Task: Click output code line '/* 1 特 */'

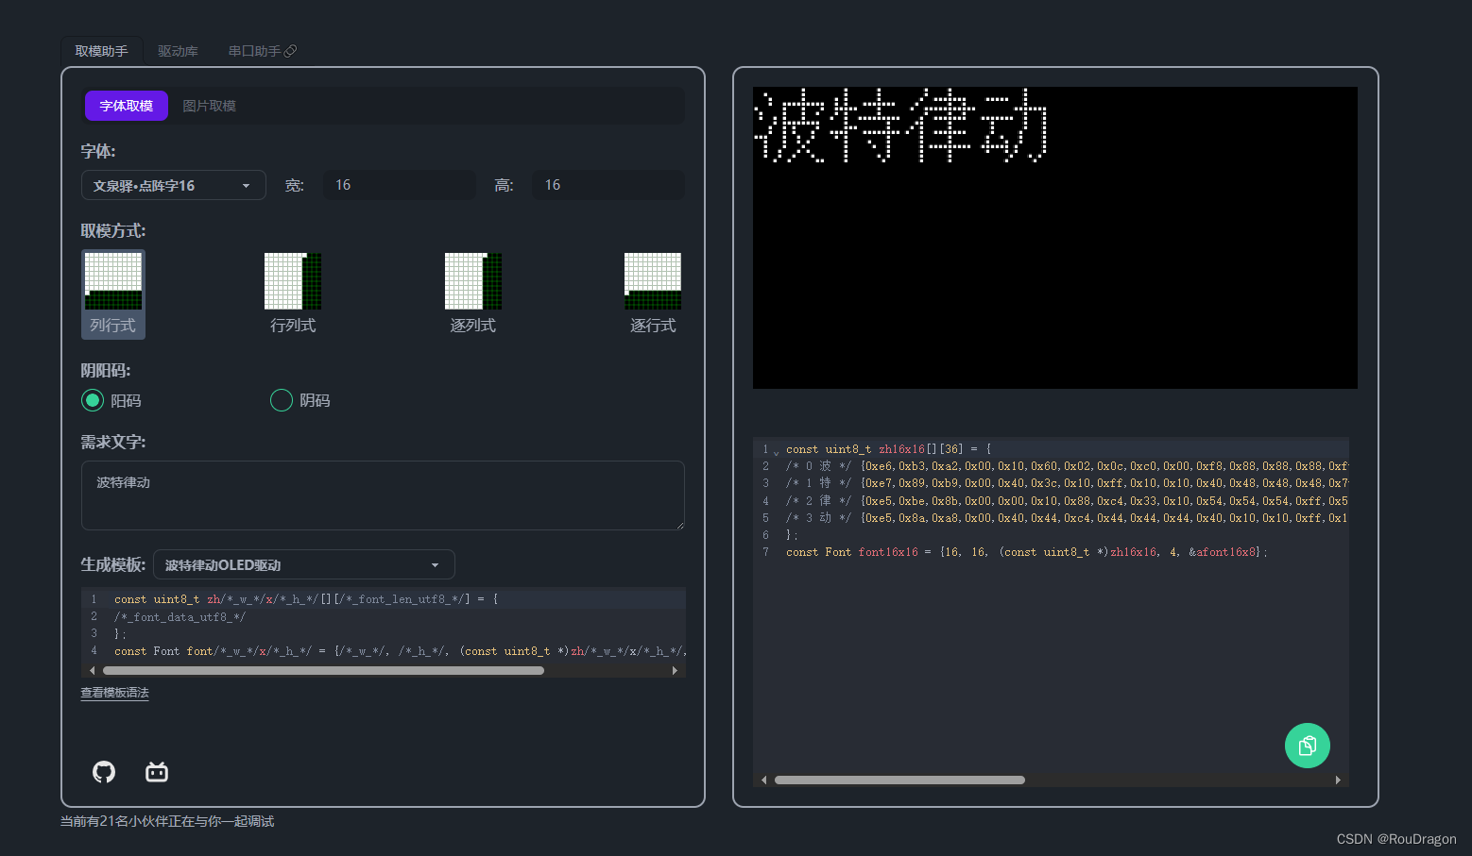Action: pyautogui.click(x=1067, y=483)
